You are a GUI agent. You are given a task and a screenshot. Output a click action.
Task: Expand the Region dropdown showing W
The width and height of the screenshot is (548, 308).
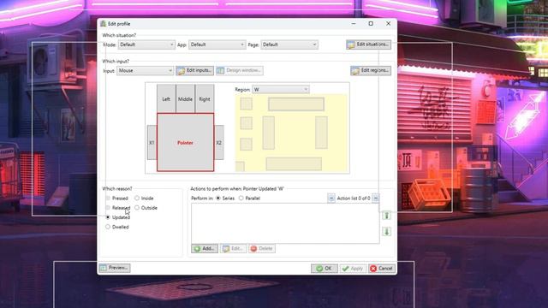281,90
